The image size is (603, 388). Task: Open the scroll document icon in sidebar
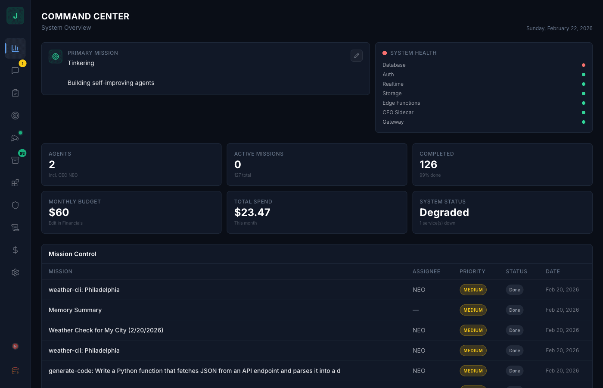point(15,228)
